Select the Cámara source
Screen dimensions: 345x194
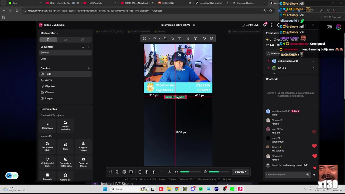pos(65,92)
